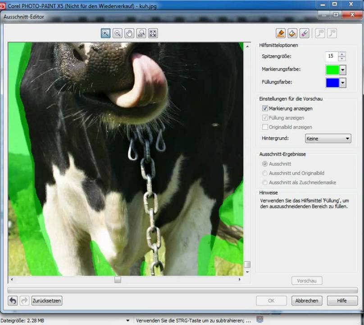Image resolution: width=364 pixels, height=325 pixels.
Task: Open the Markierungsfarbe dropdown arrow
Action: [343, 70]
